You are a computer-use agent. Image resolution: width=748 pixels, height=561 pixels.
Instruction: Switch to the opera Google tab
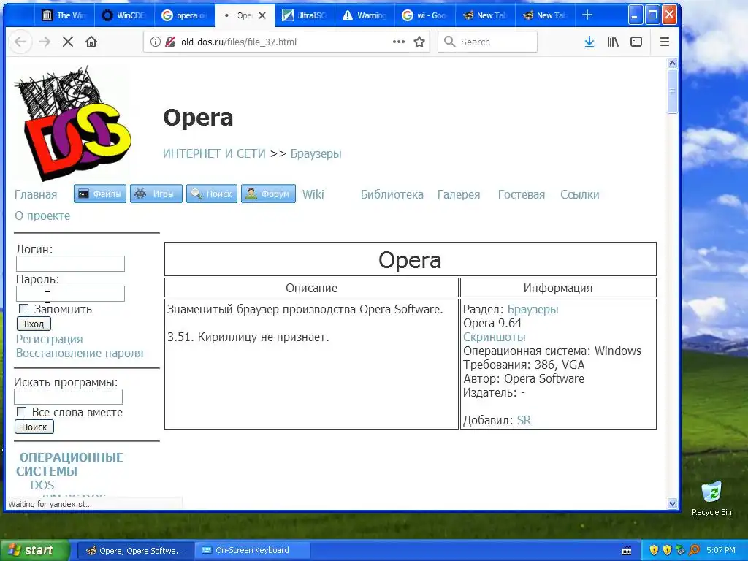pyautogui.click(x=184, y=15)
